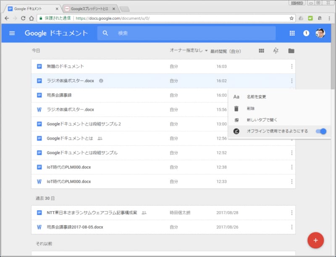Open the main navigation hamburger menu
Image resolution: width=336 pixels, height=257 pixels.
click(x=12, y=34)
